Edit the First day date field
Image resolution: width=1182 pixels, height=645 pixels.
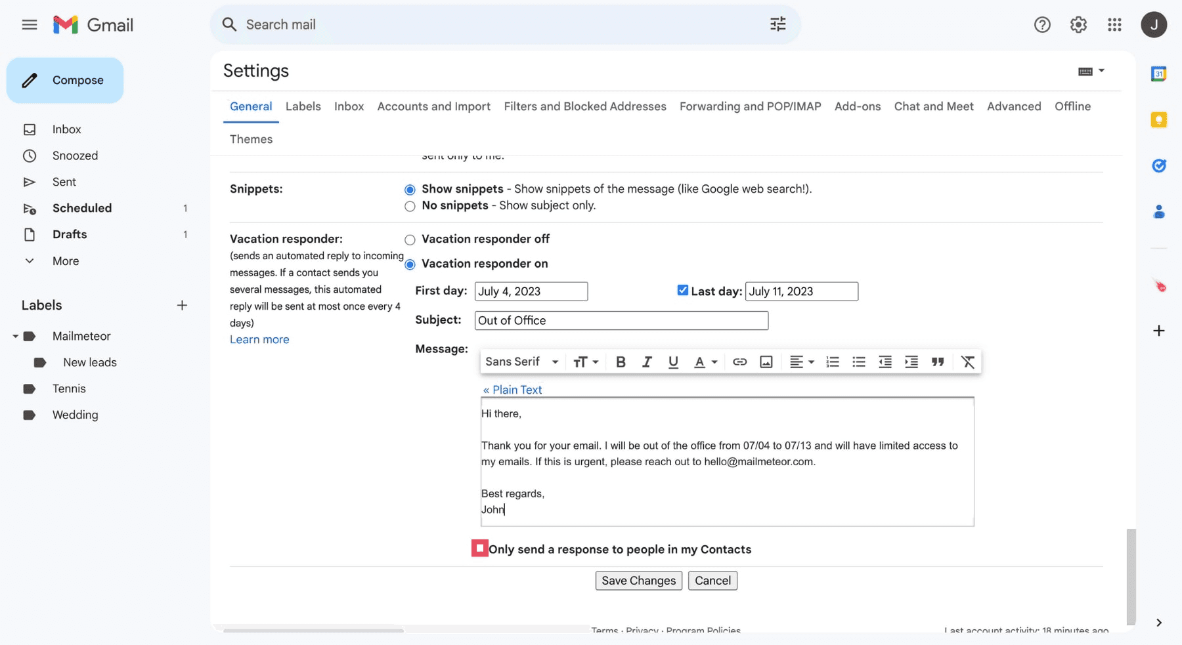pos(531,291)
